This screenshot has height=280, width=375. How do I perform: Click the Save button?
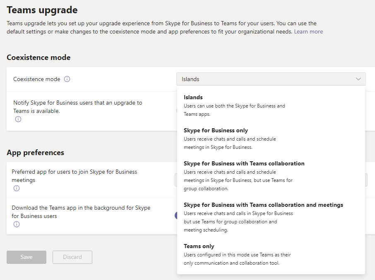(26, 257)
